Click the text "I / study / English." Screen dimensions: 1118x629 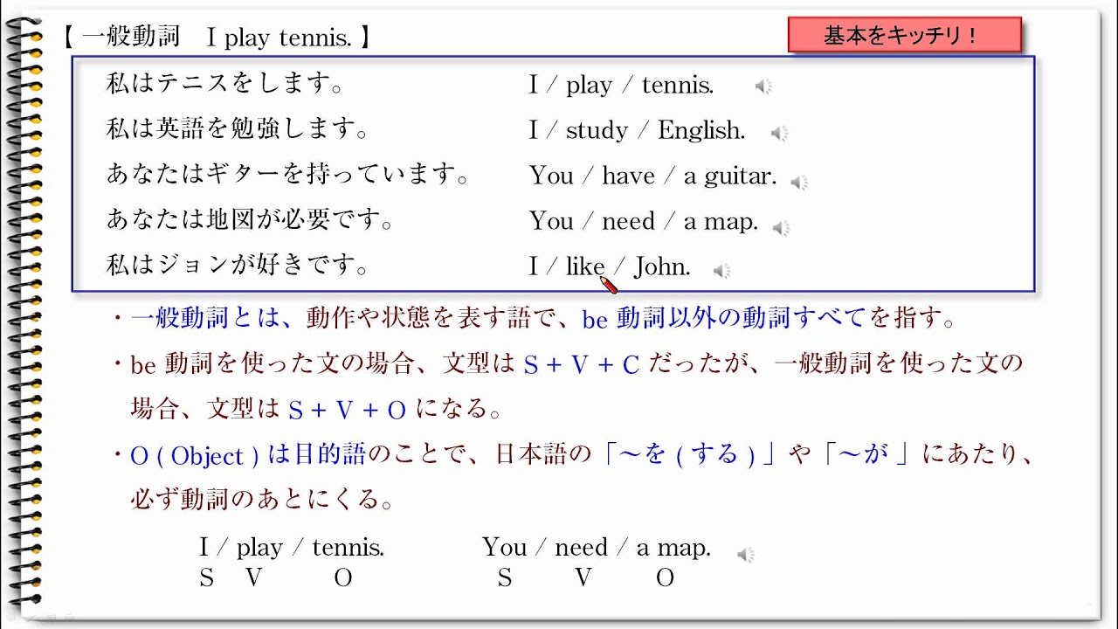637,131
